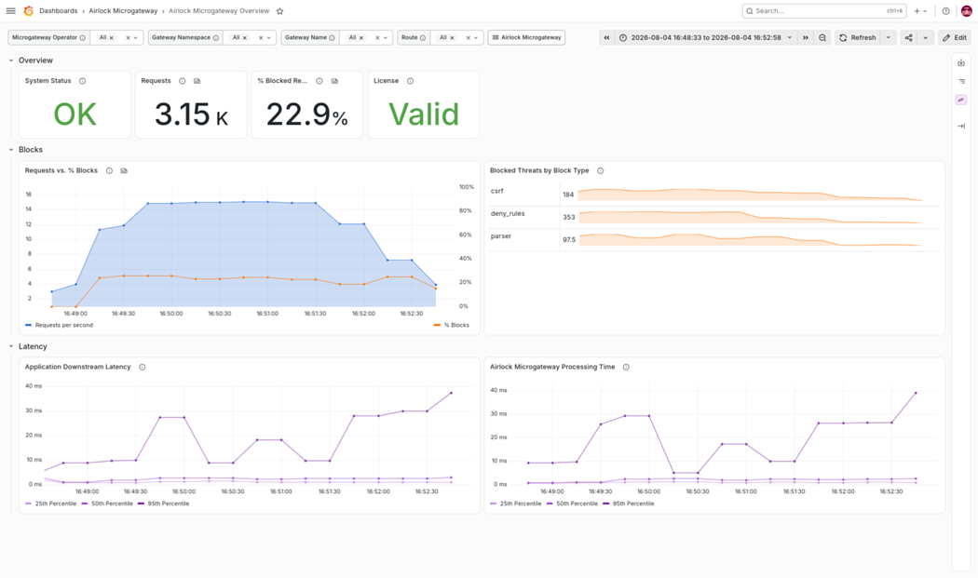The image size is (978, 578).
Task: Shift the time range forwards
Action: [806, 37]
